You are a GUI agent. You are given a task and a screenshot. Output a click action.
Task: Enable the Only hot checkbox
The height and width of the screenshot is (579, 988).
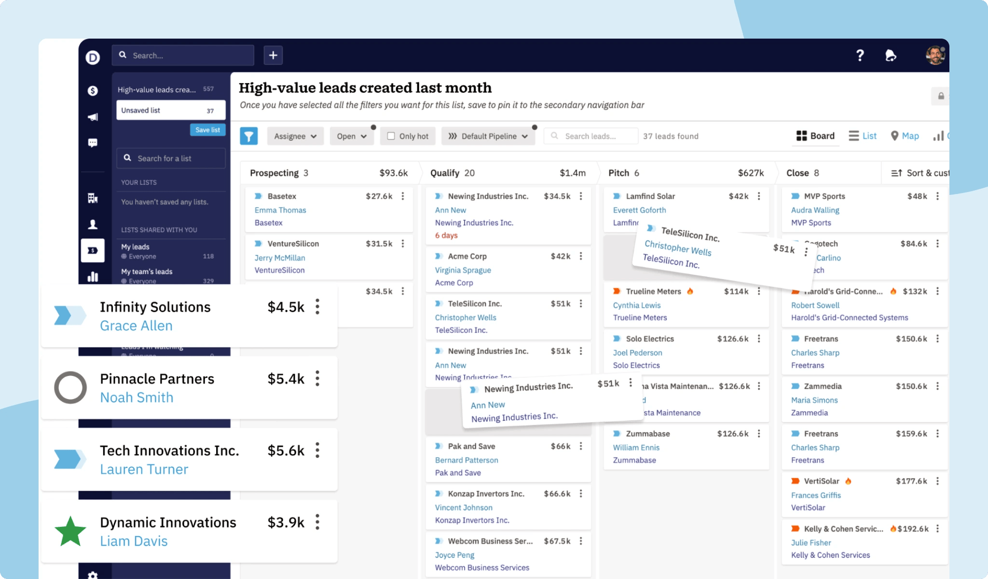point(391,136)
